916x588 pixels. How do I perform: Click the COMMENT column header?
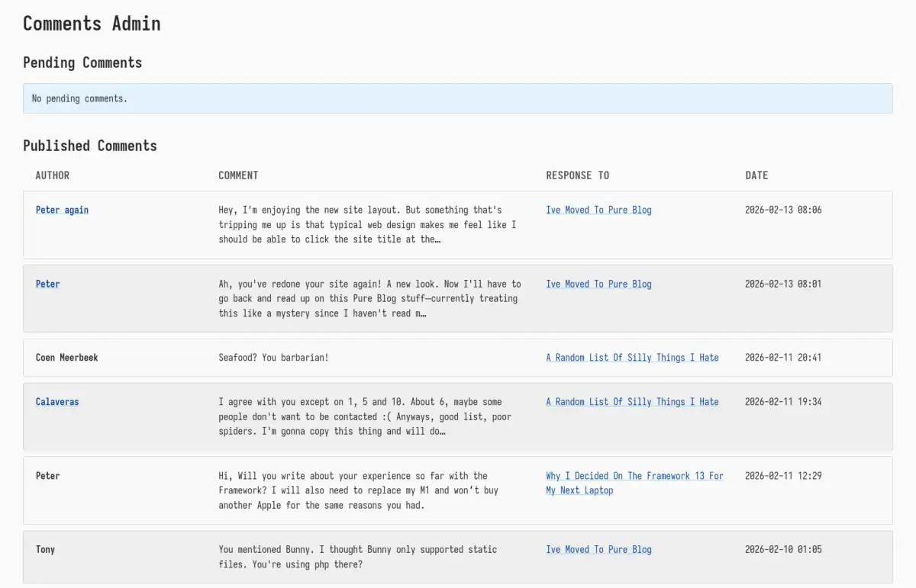[x=238, y=175]
